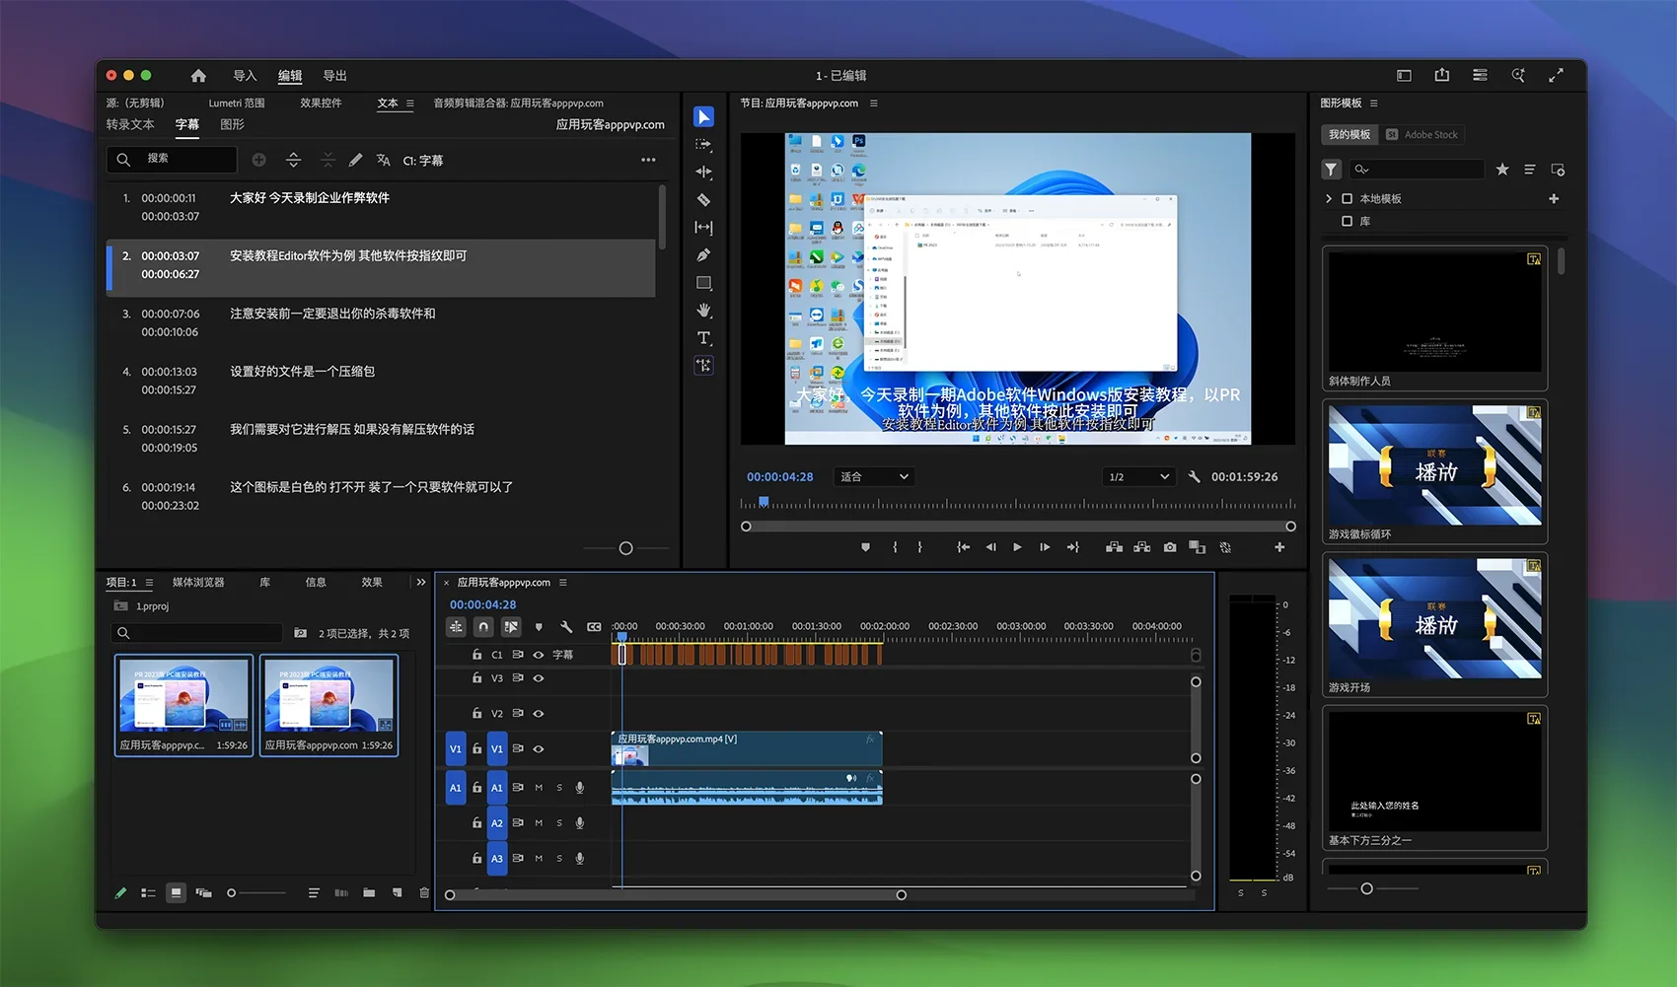Viewport: 1677px width, 987px height.
Task: Click the split caption icon in the text panel
Action: (293, 160)
